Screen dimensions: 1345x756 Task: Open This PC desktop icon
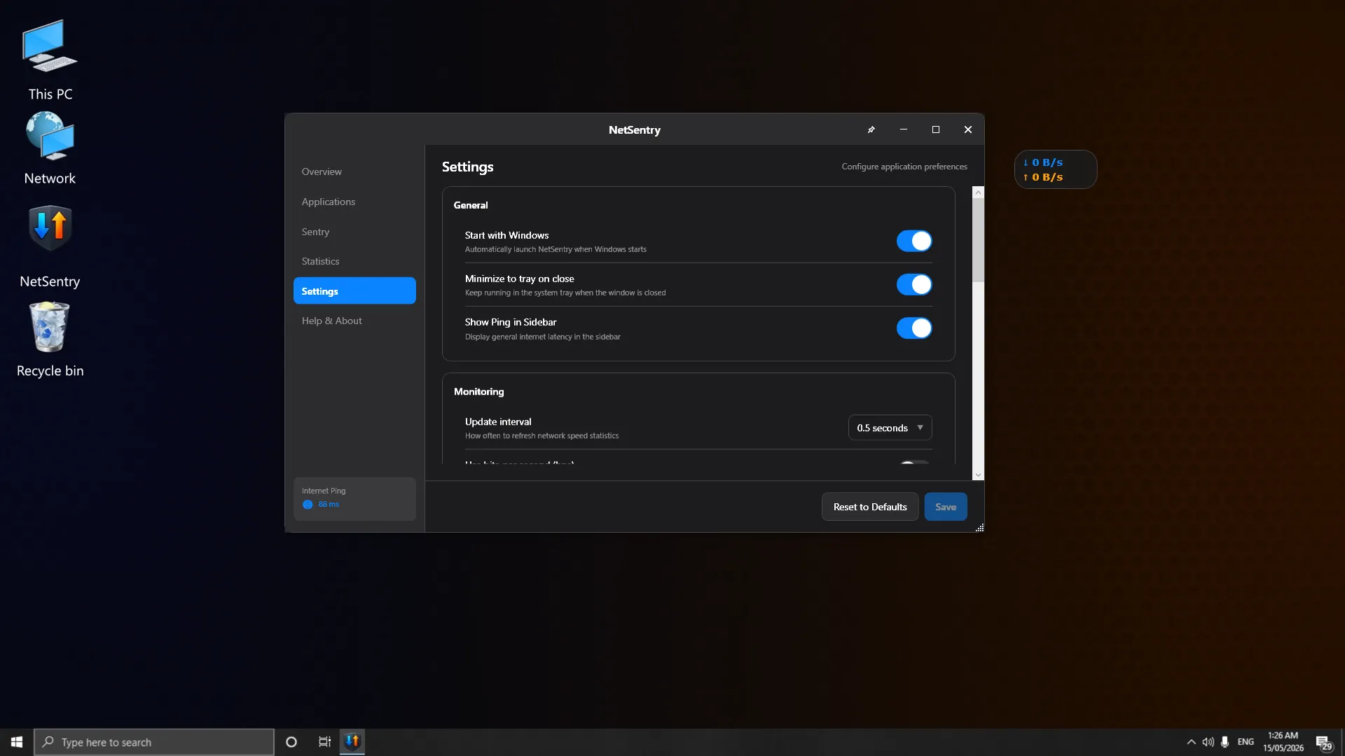[x=50, y=60]
